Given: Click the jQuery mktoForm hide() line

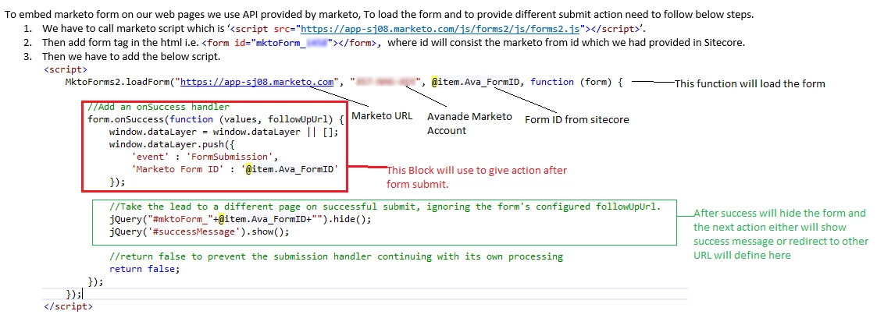Looking at the screenshot, I should pyautogui.click(x=240, y=219).
